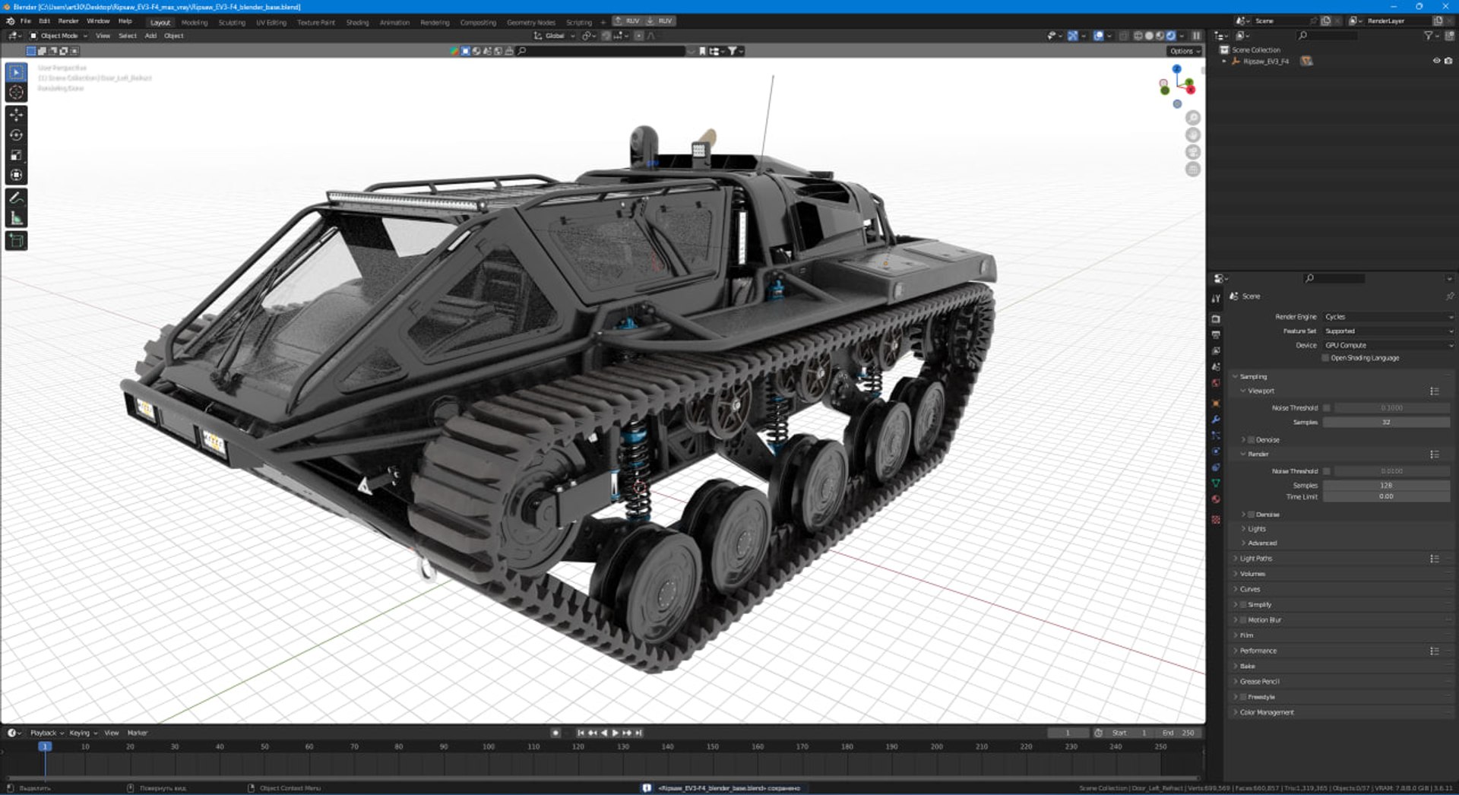Click the Viewport Samples value field
1459x795 pixels.
click(x=1386, y=423)
